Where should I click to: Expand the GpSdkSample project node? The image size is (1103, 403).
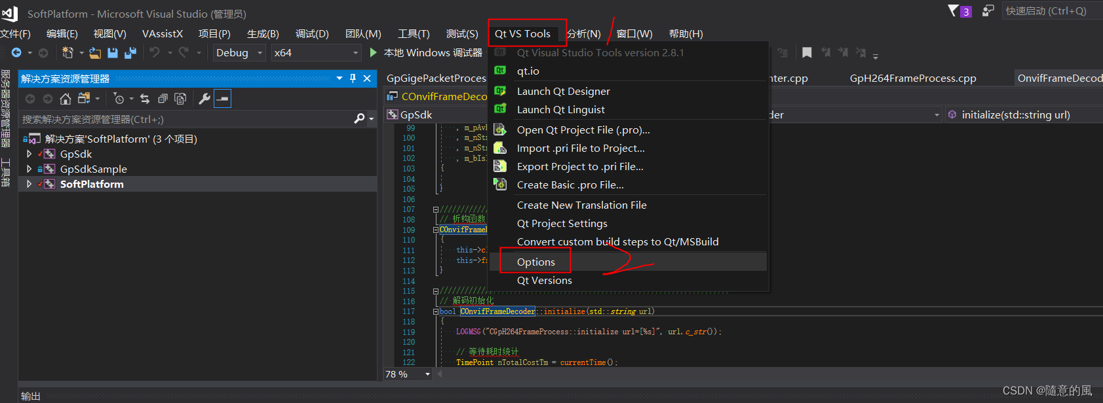pyautogui.click(x=29, y=169)
